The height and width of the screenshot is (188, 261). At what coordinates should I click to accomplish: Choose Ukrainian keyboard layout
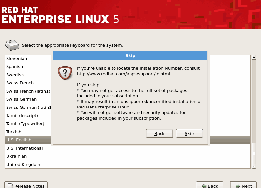(16, 156)
